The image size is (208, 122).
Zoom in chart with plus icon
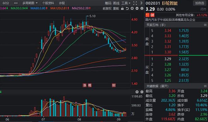pyautogui.click(x=132, y=9)
